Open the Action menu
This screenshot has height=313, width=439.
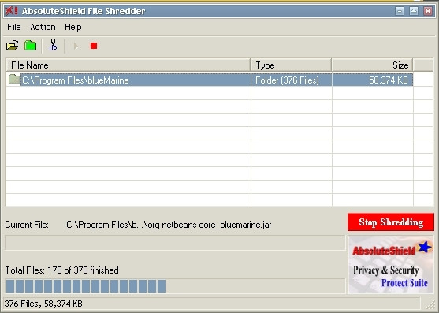[x=43, y=27]
